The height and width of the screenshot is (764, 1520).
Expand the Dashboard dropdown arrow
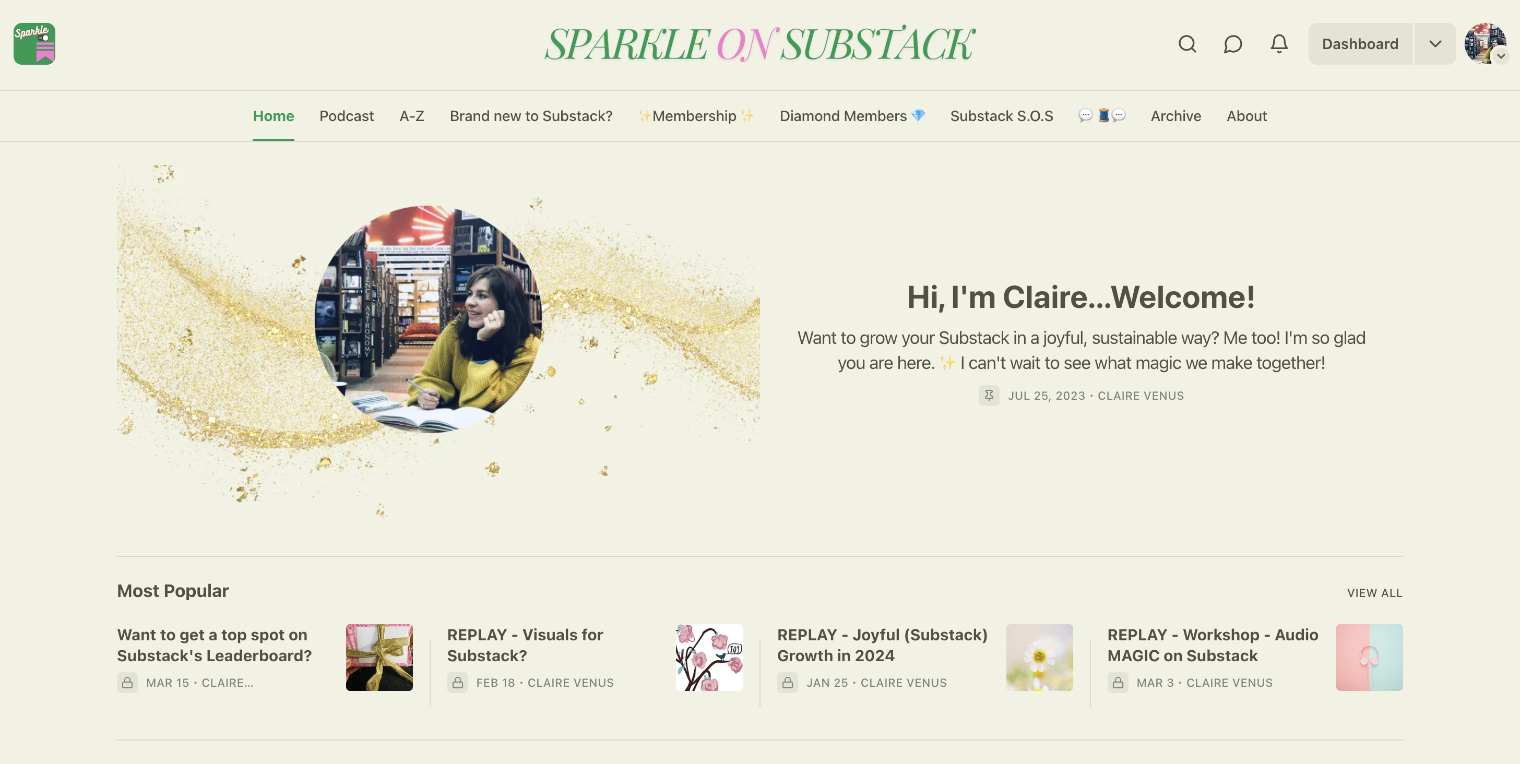click(x=1435, y=44)
